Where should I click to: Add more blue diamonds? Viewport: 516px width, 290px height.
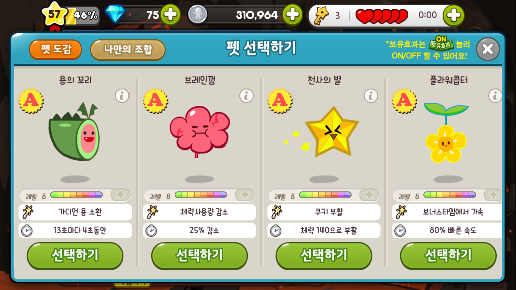pyautogui.click(x=170, y=15)
